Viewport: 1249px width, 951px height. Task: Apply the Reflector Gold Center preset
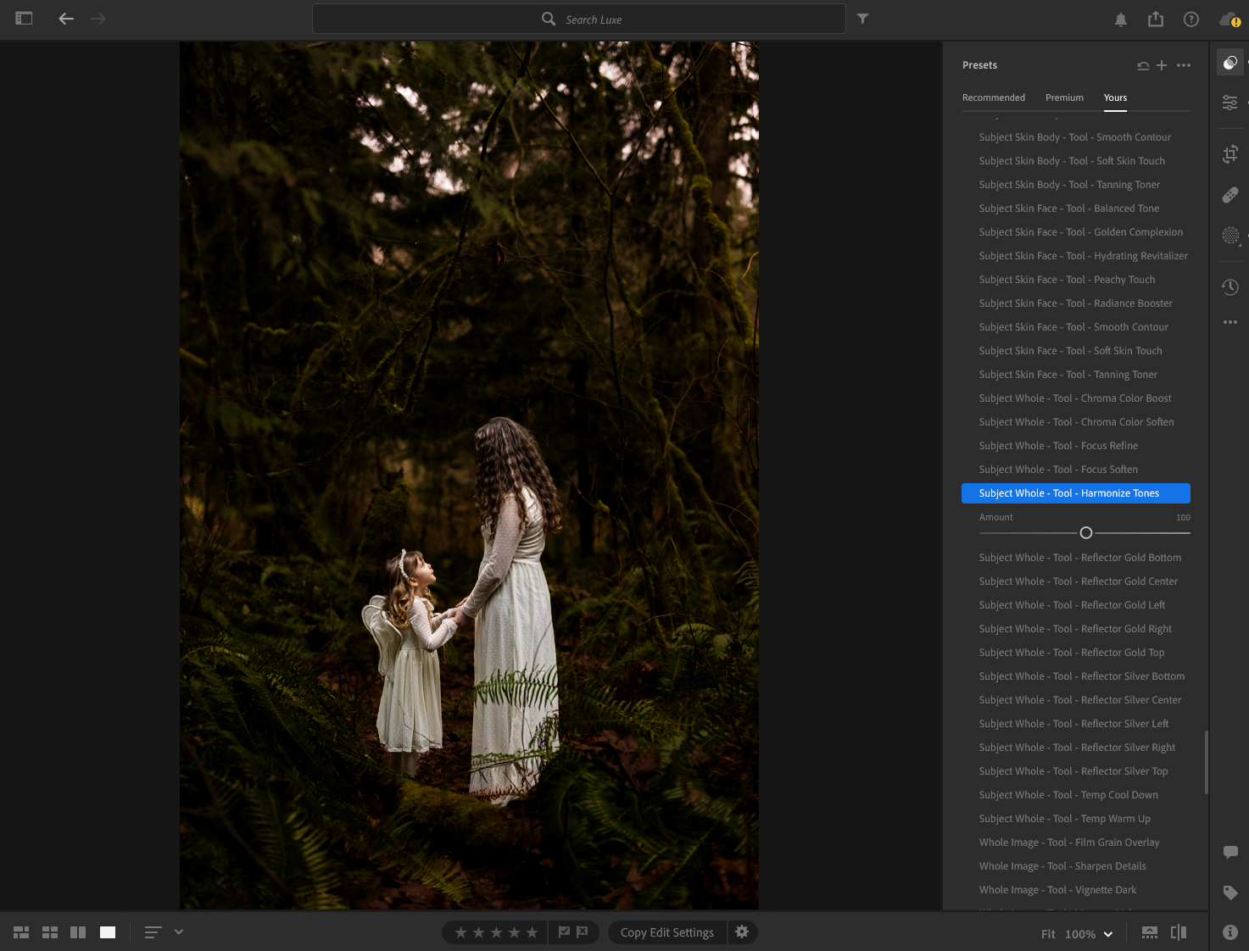coord(1078,581)
